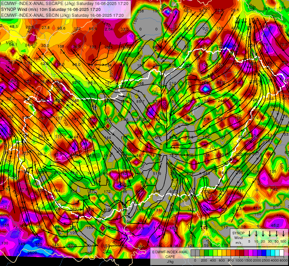This screenshot has height=266, width=289.
Task: Click the 62.0 value on the map
Action: 44,64
